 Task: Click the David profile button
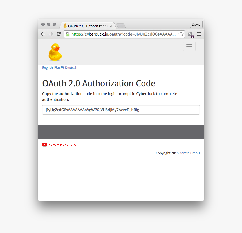click(x=196, y=24)
